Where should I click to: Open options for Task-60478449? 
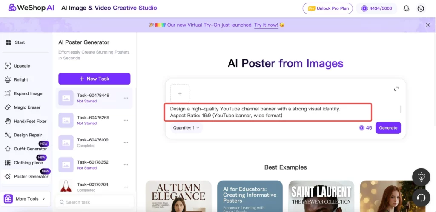[x=126, y=98]
